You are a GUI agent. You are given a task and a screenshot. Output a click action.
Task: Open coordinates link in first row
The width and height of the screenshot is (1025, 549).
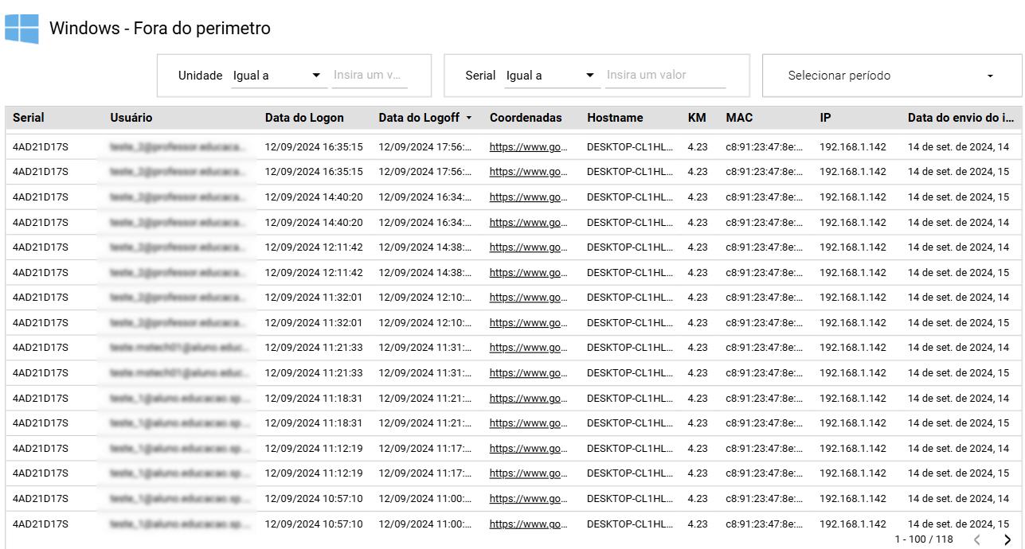coord(528,147)
